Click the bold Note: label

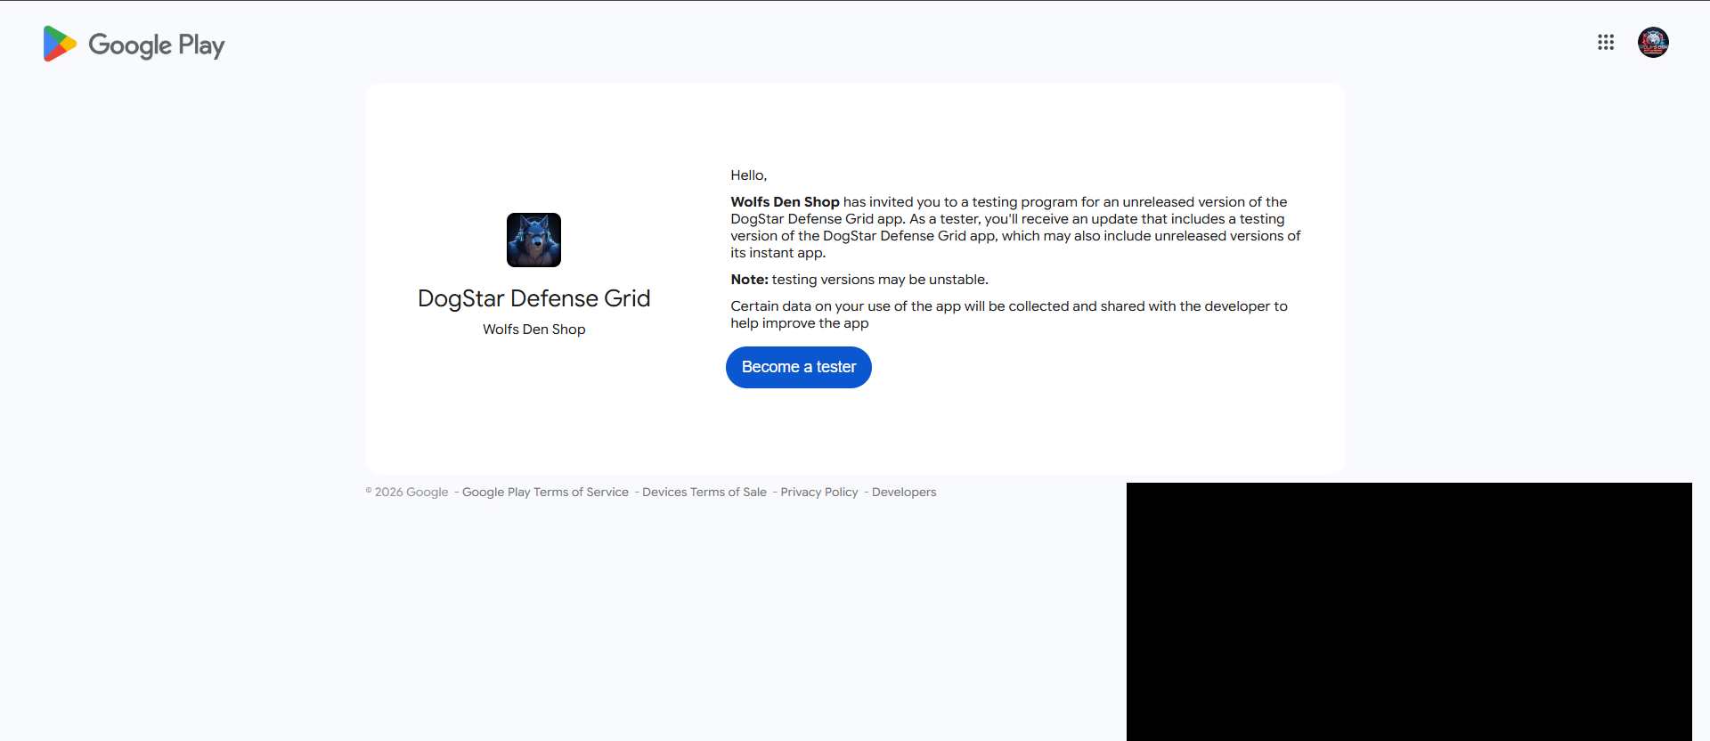point(749,280)
